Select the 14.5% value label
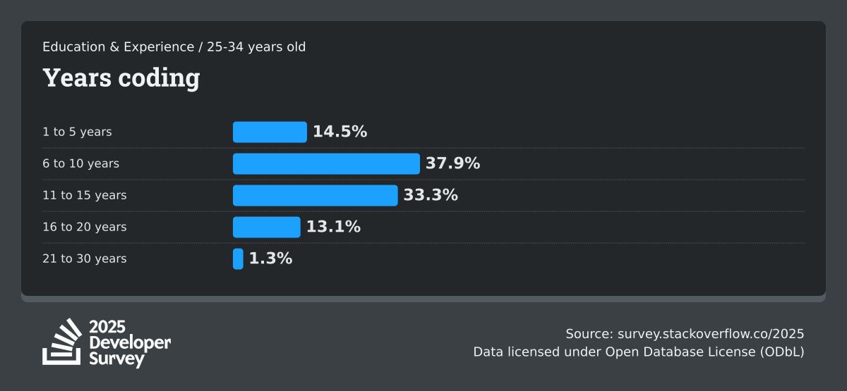 (340, 132)
